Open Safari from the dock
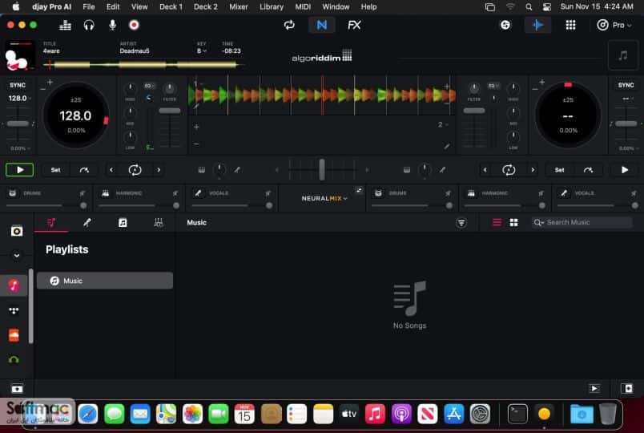The image size is (644, 433). pos(88,413)
